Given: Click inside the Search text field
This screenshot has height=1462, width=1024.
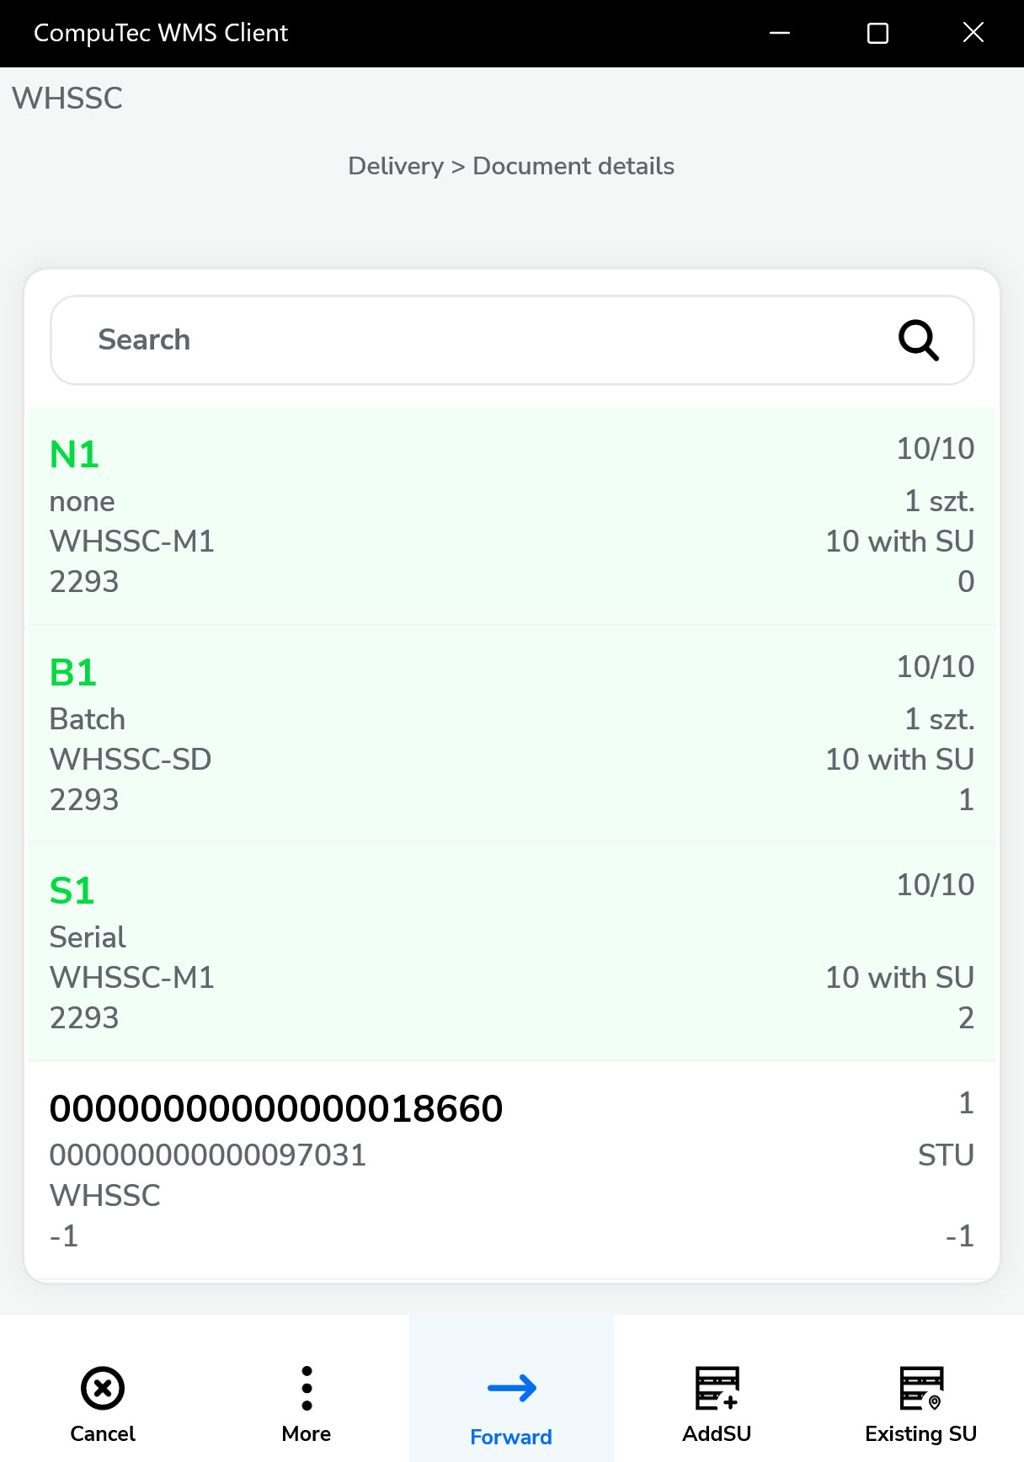Looking at the screenshot, I should 472,340.
